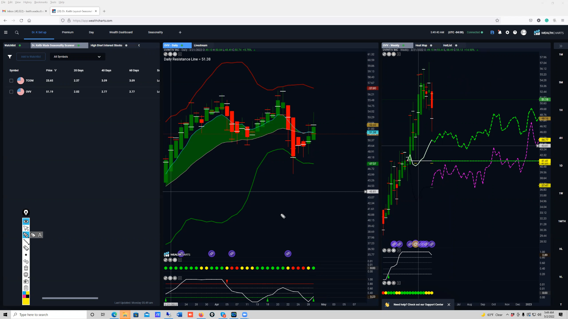Screen dimensions: 568x319
Task: Collapse daily dots indicator pane arrow
Action: point(170,260)
